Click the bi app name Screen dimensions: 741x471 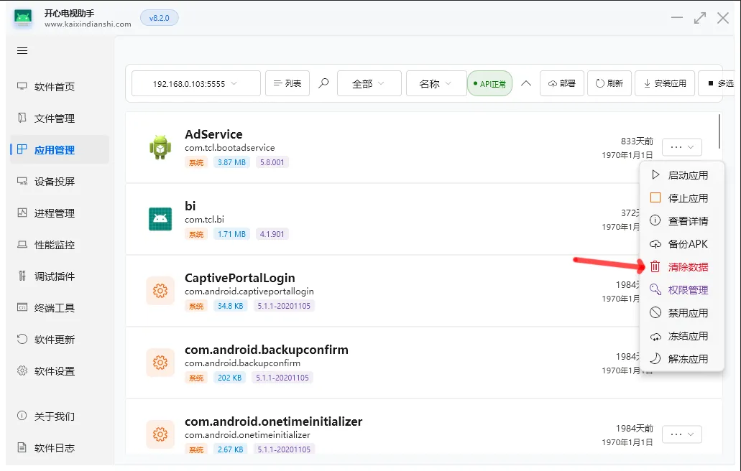tap(190, 206)
